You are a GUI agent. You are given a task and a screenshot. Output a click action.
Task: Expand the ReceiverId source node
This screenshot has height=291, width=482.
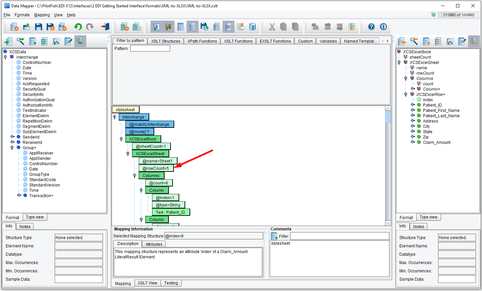click(12, 142)
